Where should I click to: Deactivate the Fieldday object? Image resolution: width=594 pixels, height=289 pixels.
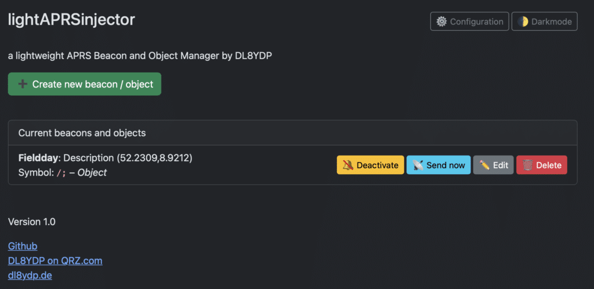tap(371, 165)
